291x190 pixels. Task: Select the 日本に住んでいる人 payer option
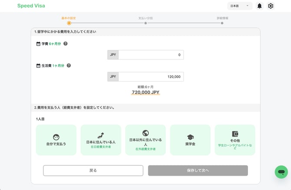coord(101,140)
